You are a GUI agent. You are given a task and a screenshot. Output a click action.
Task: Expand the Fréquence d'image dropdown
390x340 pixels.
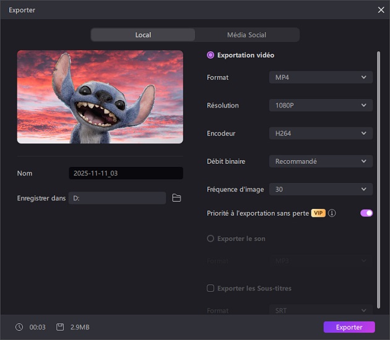click(x=321, y=189)
